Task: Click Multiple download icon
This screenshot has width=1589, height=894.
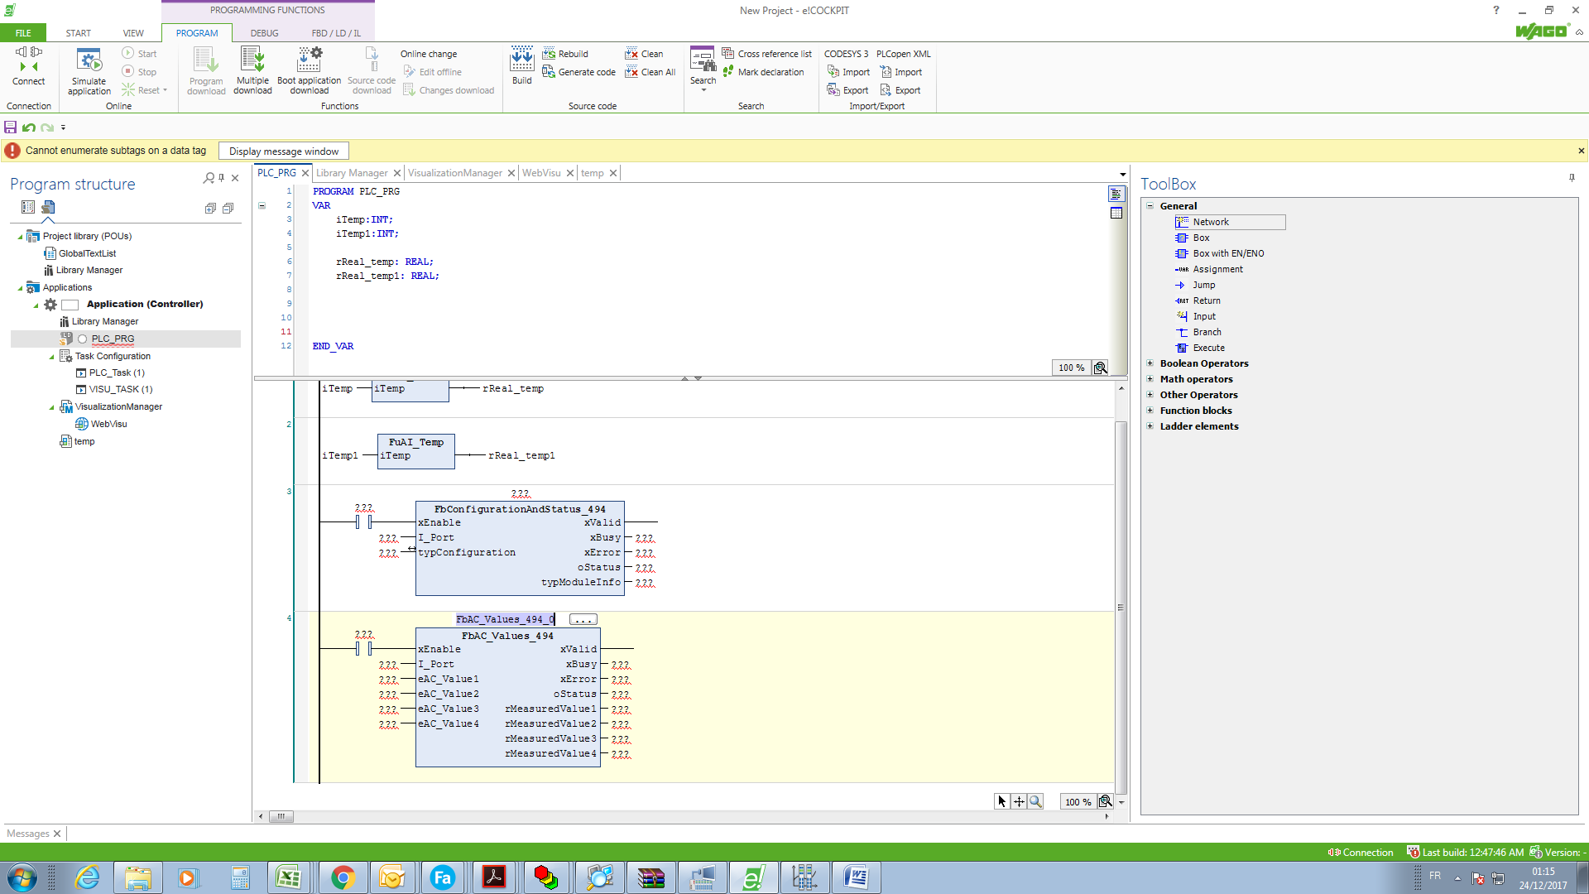Action: 252,60
